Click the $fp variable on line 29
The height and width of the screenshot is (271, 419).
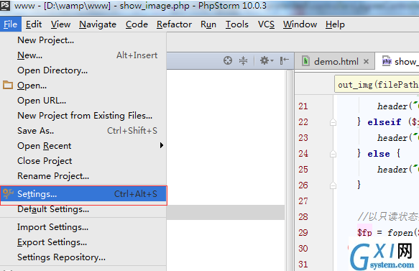(x=364, y=232)
